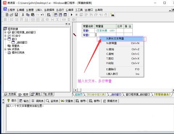Click the New file toolbar icon
The height and width of the screenshot is (134, 174).
(x=7, y=15)
